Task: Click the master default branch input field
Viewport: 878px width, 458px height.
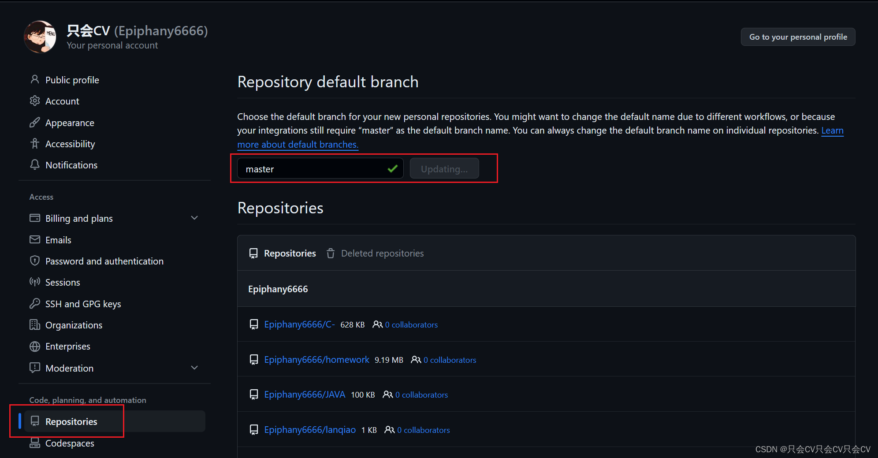Action: coord(320,168)
